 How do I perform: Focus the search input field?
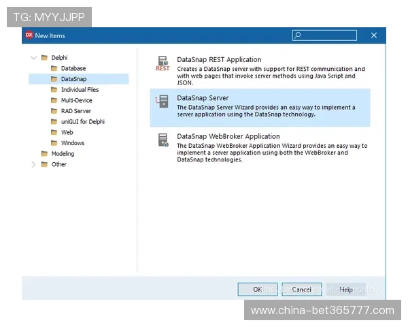pos(328,35)
